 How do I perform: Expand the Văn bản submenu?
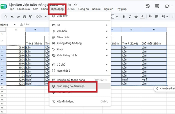(x=80, y=31)
